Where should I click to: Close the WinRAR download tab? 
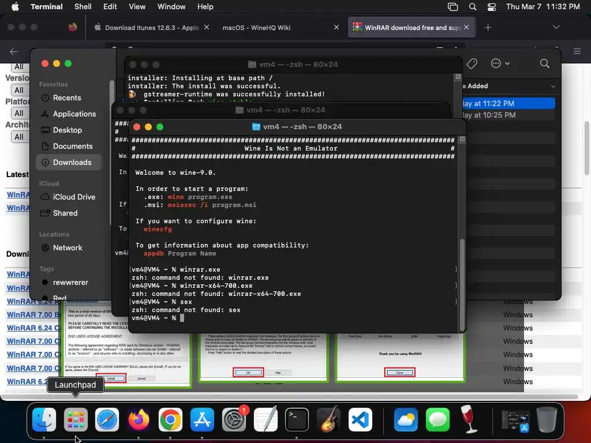point(466,27)
